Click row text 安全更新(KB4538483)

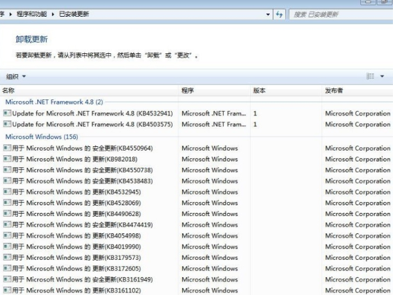tap(122, 181)
